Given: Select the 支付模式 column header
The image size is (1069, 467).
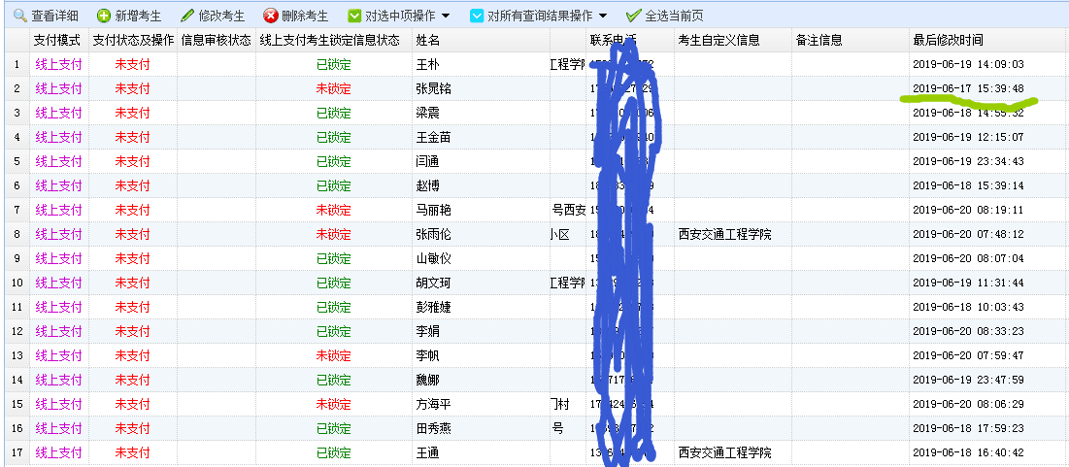Looking at the screenshot, I should click(x=57, y=41).
